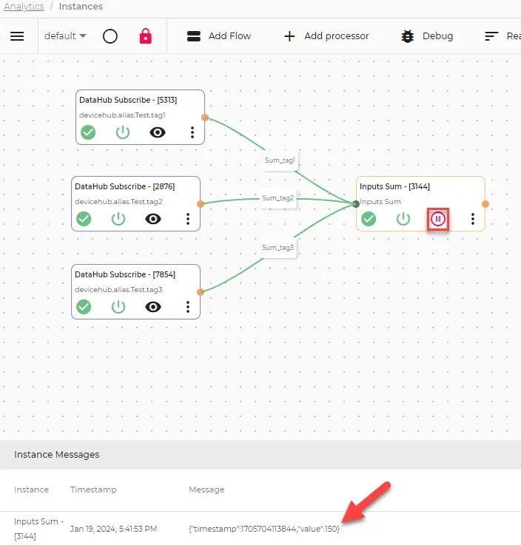
Task: Open options menu of DataHub Subscribe 2876
Action: click(188, 219)
